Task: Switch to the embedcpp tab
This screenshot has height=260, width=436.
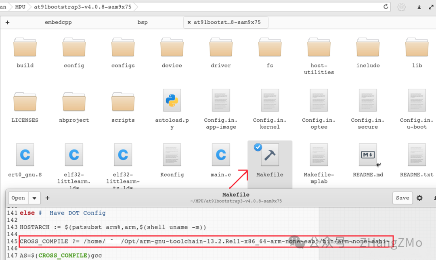Action: point(58,22)
